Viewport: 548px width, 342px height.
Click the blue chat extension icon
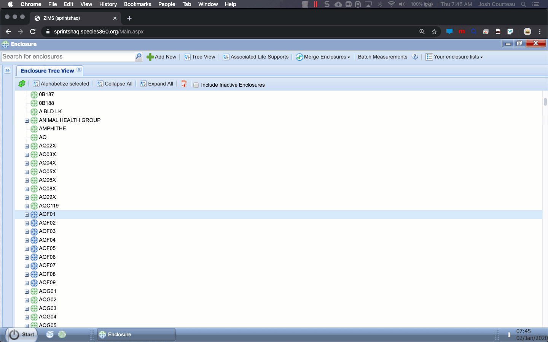coord(449,32)
